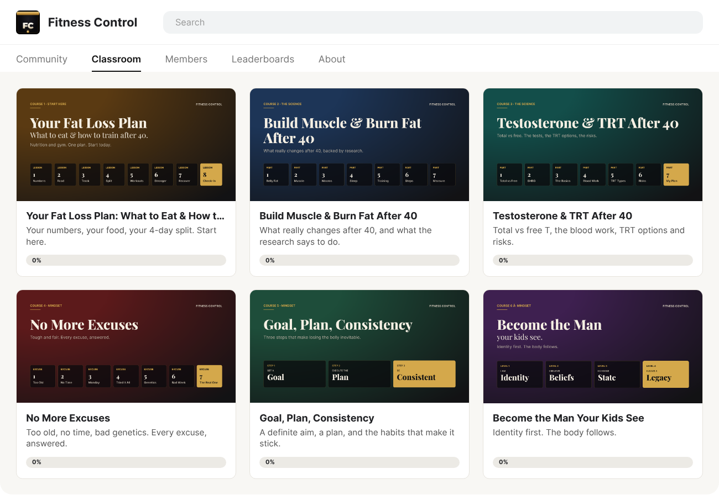Go to the About tab

pyautogui.click(x=332, y=59)
